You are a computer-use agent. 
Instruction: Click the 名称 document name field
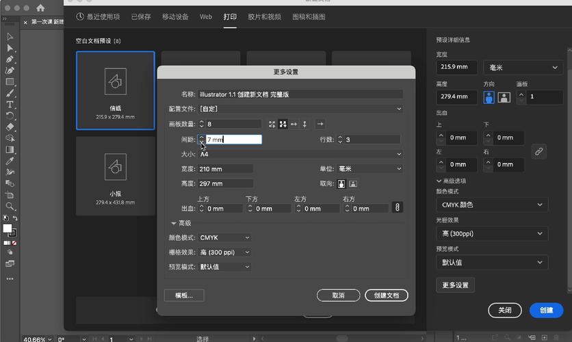tap(300, 94)
